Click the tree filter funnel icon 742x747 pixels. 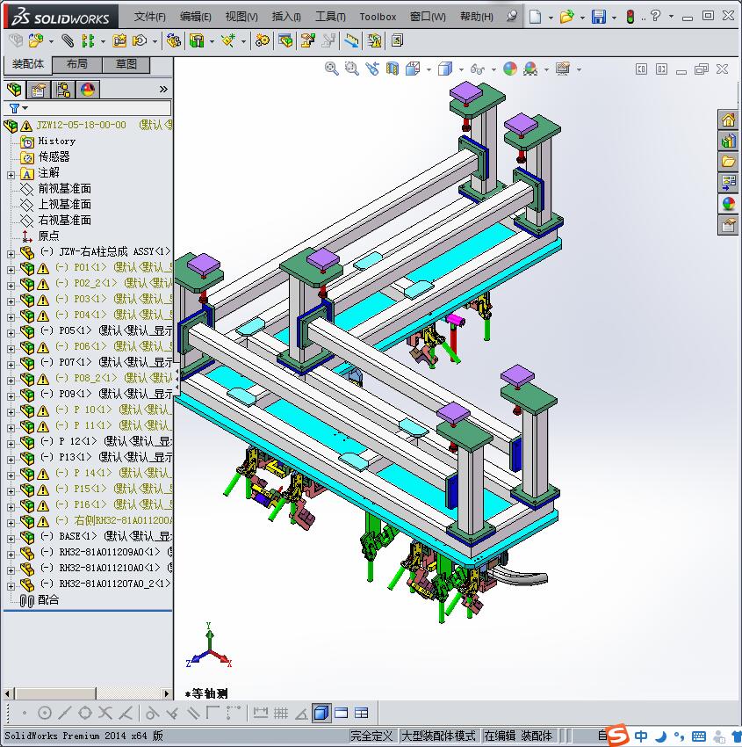pos(14,109)
